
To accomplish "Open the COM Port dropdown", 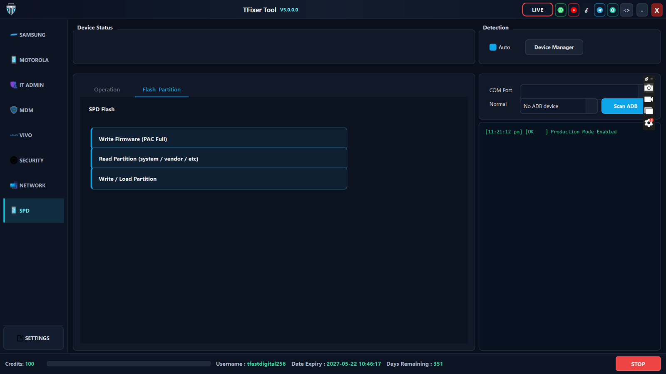I will pyautogui.click(x=581, y=91).
